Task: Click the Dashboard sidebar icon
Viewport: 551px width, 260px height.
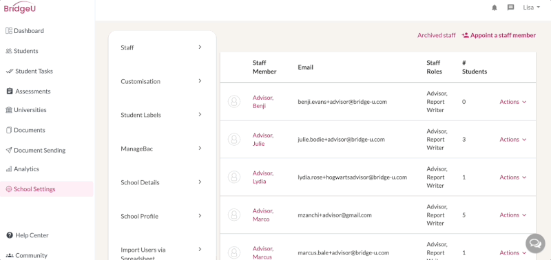Action: [x=9, y=30]
